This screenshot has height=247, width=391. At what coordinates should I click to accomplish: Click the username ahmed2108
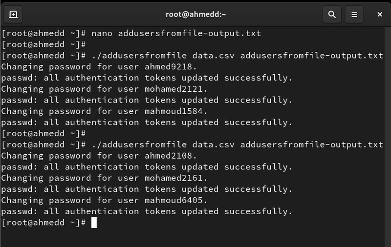pyautogui.click(x=168, y=156)
